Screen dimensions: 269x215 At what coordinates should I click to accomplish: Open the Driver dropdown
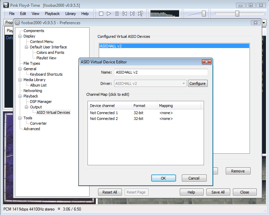click(150, 83)
